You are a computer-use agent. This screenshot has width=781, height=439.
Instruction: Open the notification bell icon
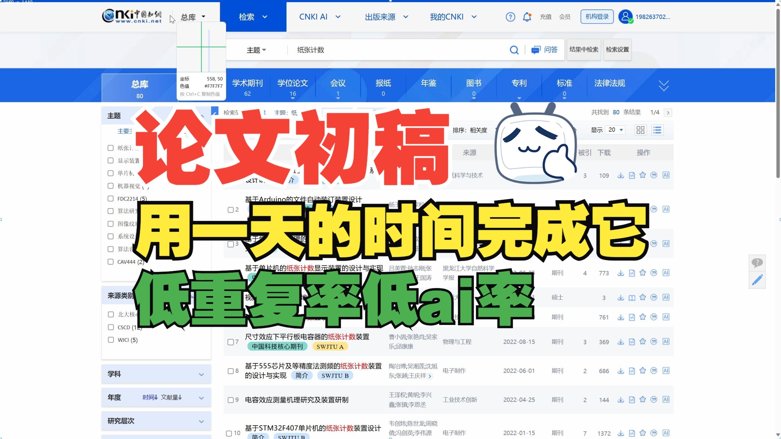[527, 17]
